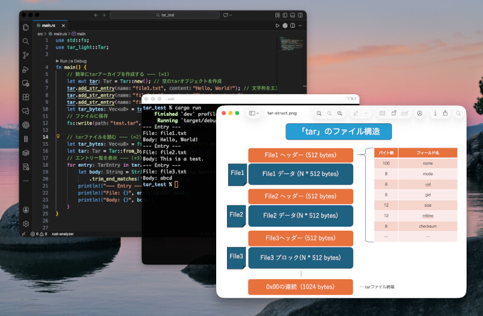Click line number 4 in the editor gutter

coord(46,67)
